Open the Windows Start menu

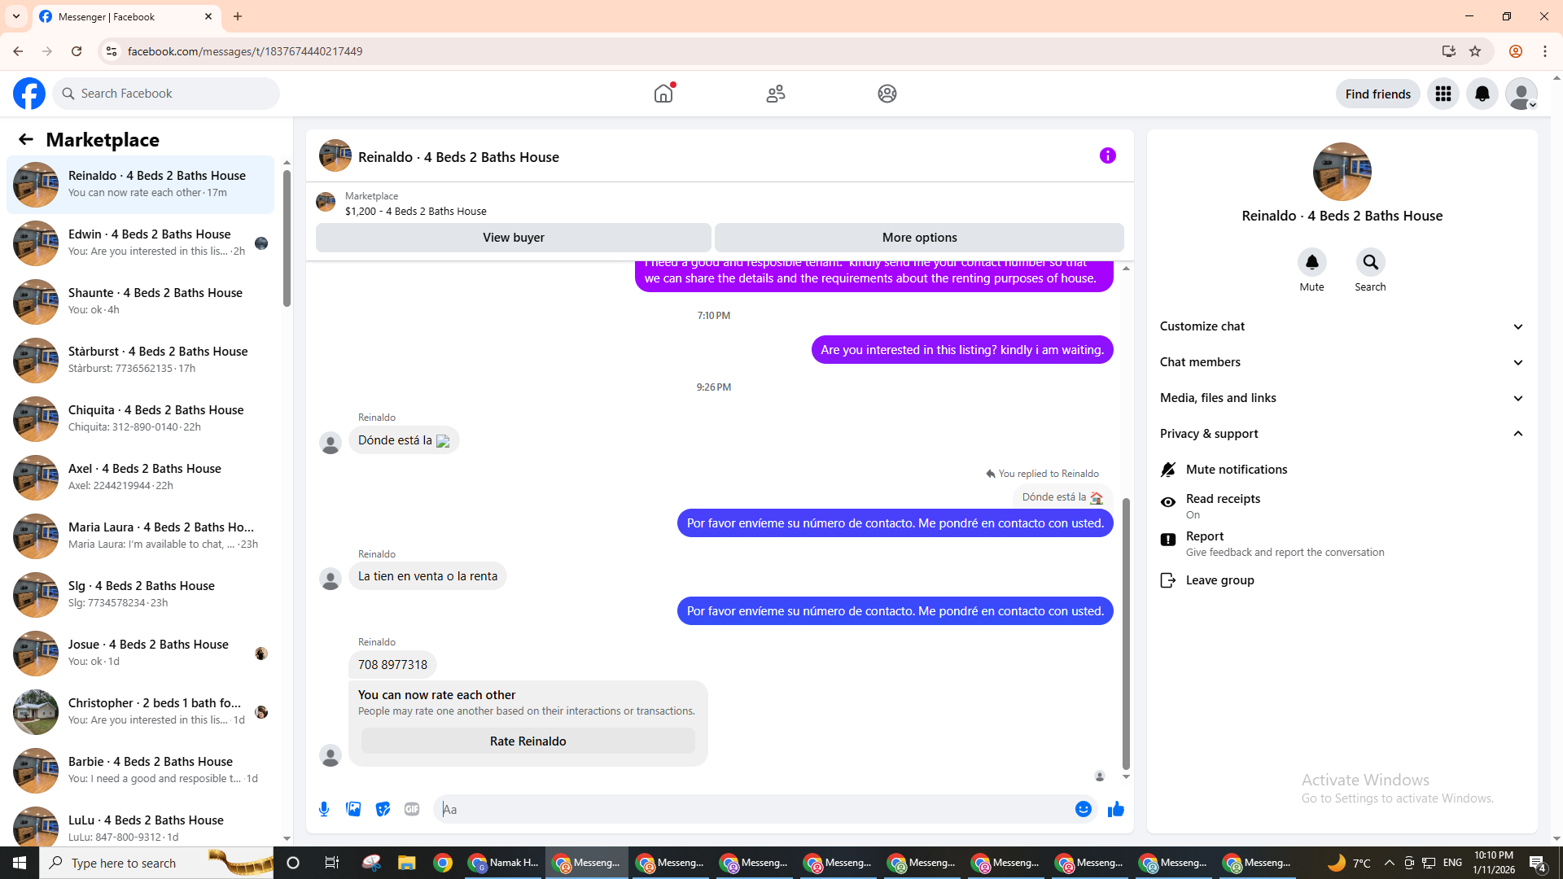[x=20, y=863]
